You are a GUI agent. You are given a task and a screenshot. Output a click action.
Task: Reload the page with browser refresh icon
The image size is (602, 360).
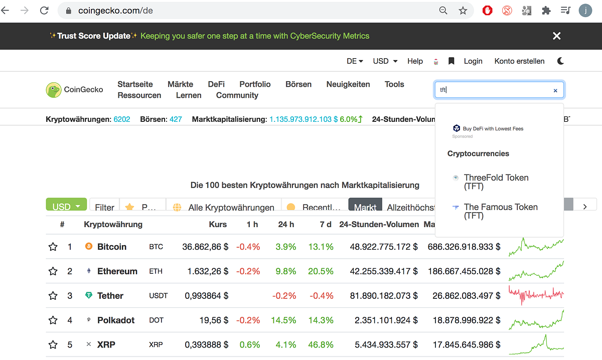coord(44,10)
